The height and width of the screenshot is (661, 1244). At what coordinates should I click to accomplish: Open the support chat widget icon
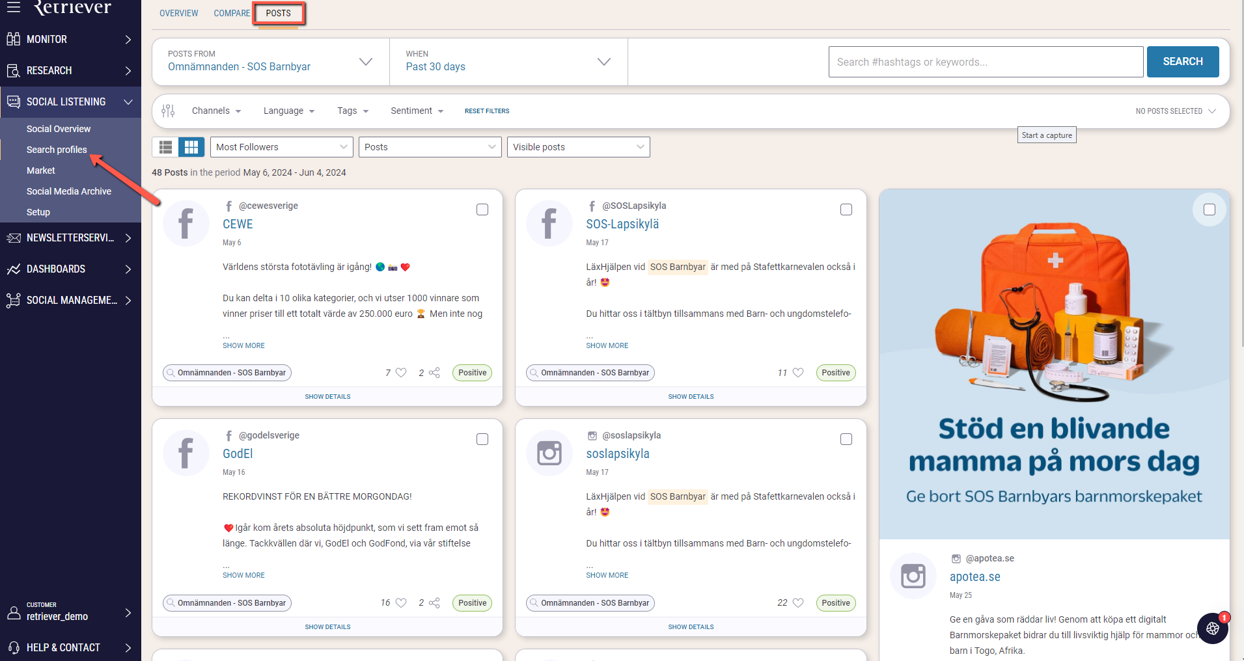(1213, 628)
